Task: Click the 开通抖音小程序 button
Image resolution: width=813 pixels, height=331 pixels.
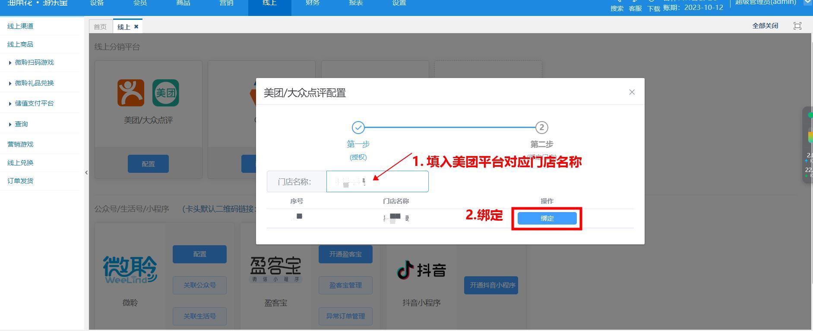Action: point(491,285)
